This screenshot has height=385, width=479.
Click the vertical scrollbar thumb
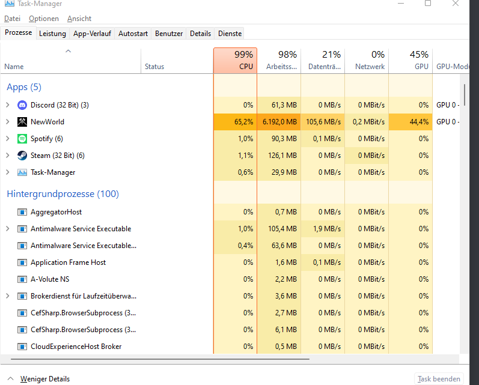coord(465,95)
